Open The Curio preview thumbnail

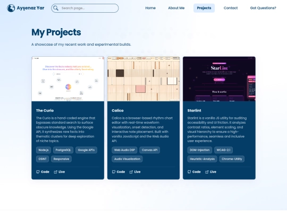click(x=67, y=79)
